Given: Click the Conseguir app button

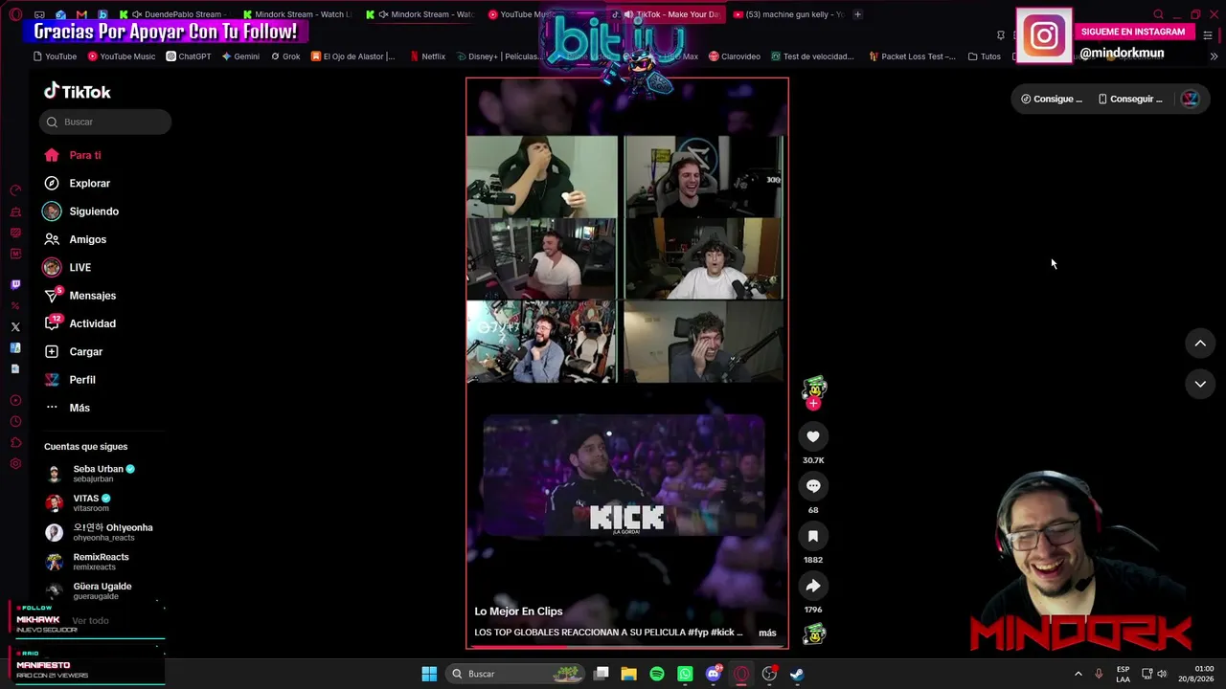Looking at the screenshot, I should point(1130,99).
